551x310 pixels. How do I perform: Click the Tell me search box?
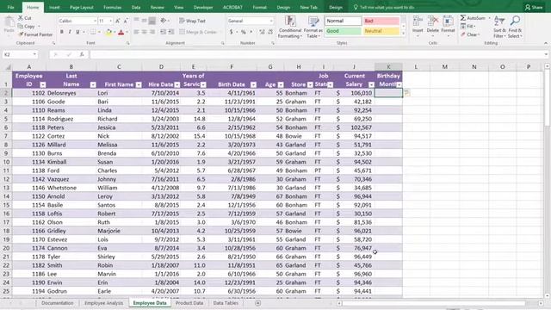(384, 7)
